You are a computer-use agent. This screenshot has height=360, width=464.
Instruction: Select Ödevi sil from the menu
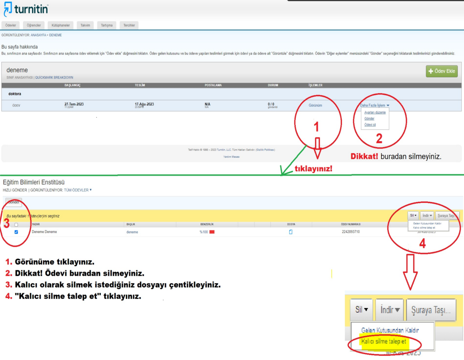[x=370, y=124]
